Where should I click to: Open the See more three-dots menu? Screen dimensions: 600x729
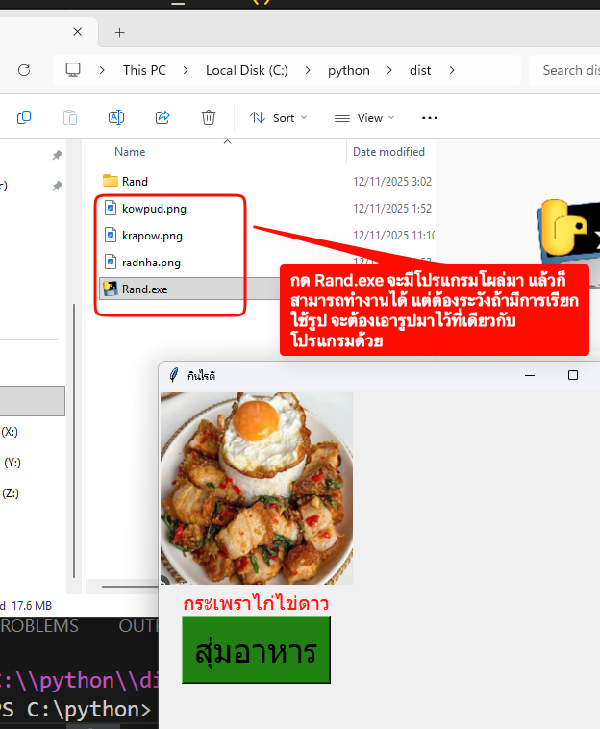[430, 117]
